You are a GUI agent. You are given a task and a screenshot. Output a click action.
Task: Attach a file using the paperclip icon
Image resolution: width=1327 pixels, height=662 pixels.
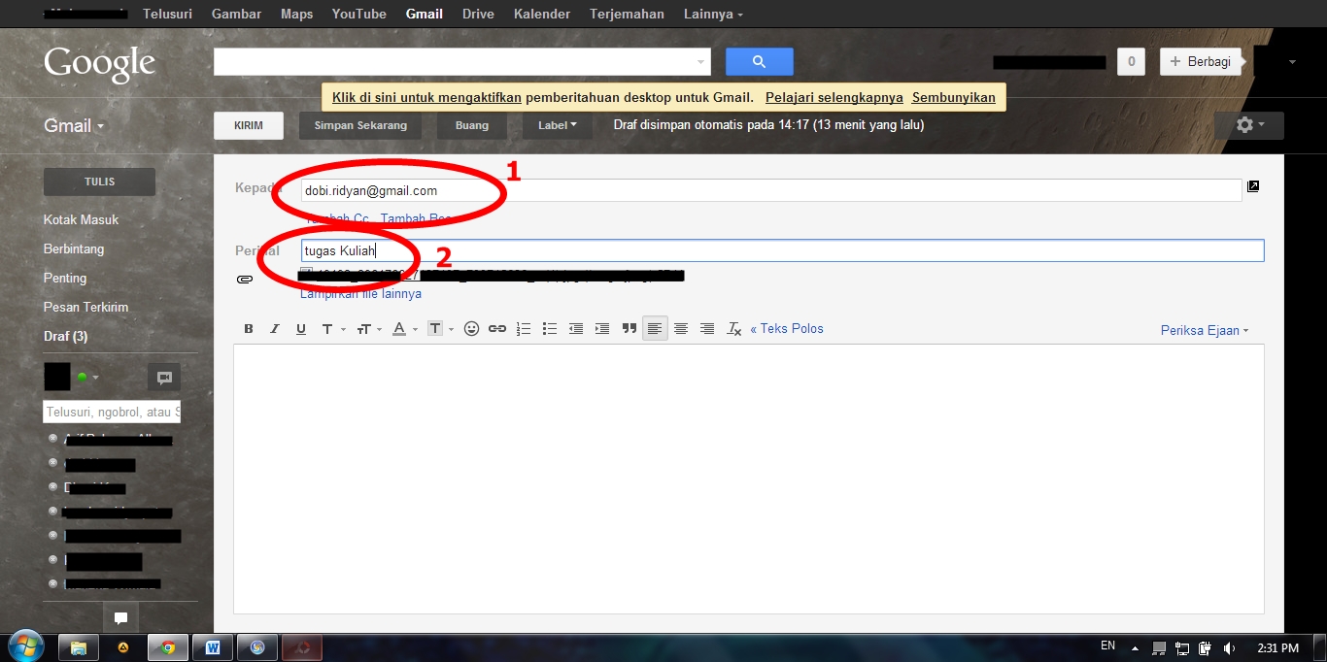click(244, 280)
